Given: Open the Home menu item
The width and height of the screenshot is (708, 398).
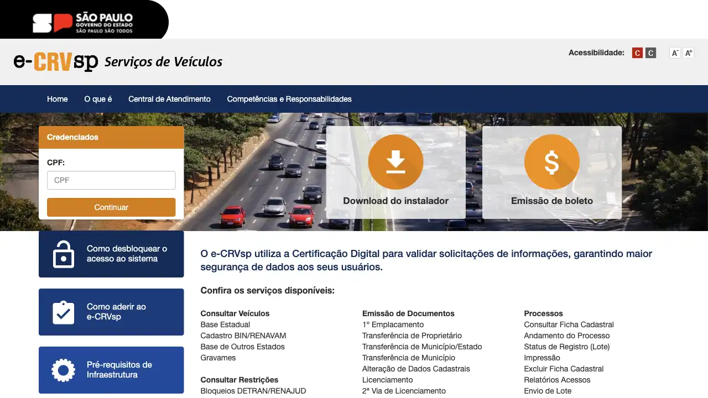Looking at the screenshot, I should 58,99.
